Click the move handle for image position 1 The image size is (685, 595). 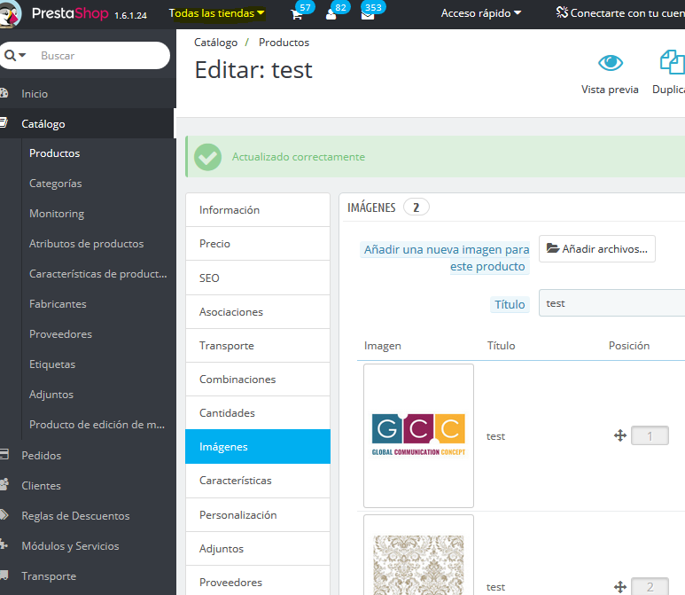pos(620,435)
